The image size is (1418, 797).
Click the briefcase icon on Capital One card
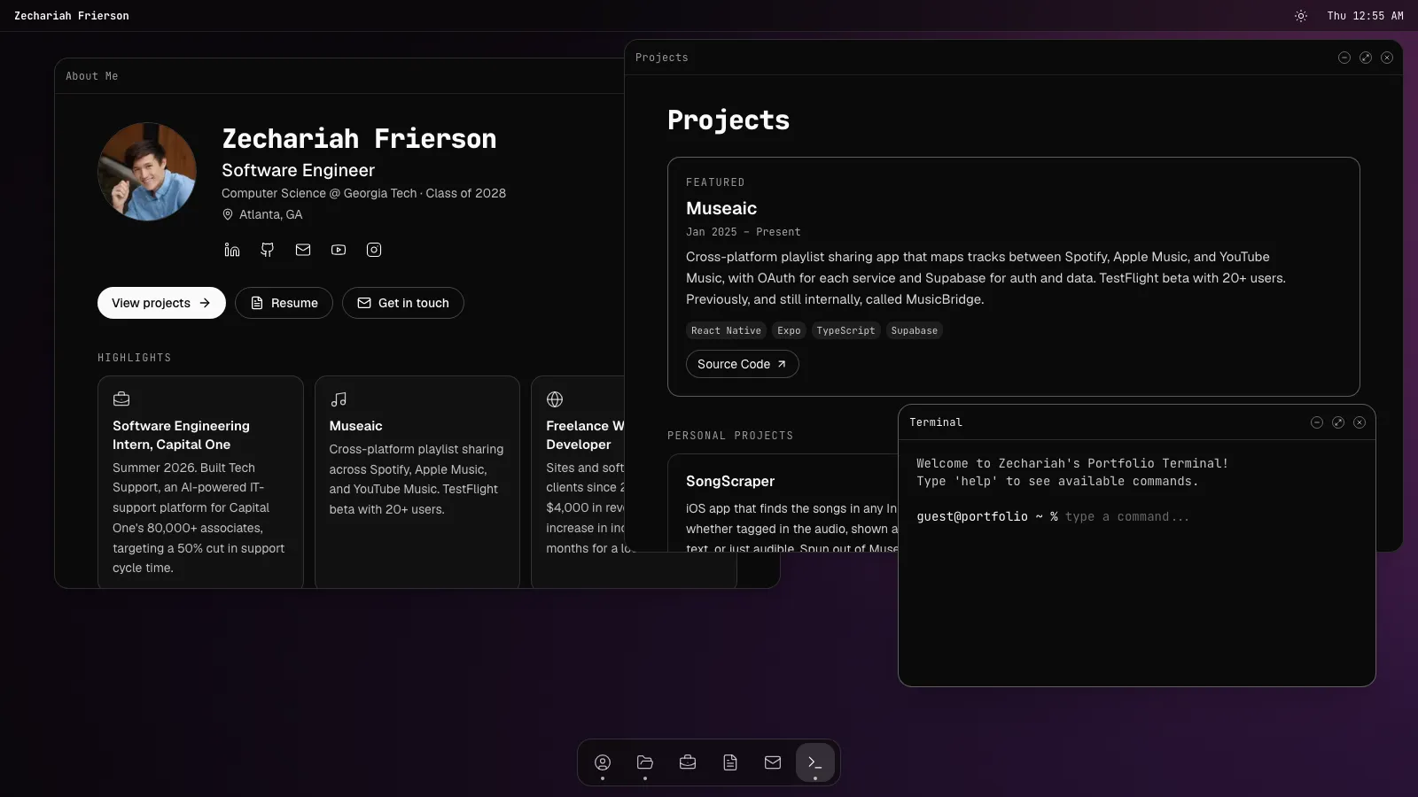pos(121,399)
